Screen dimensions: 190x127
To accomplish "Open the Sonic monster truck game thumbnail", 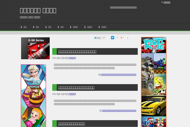I will click(x=160, y=63).
